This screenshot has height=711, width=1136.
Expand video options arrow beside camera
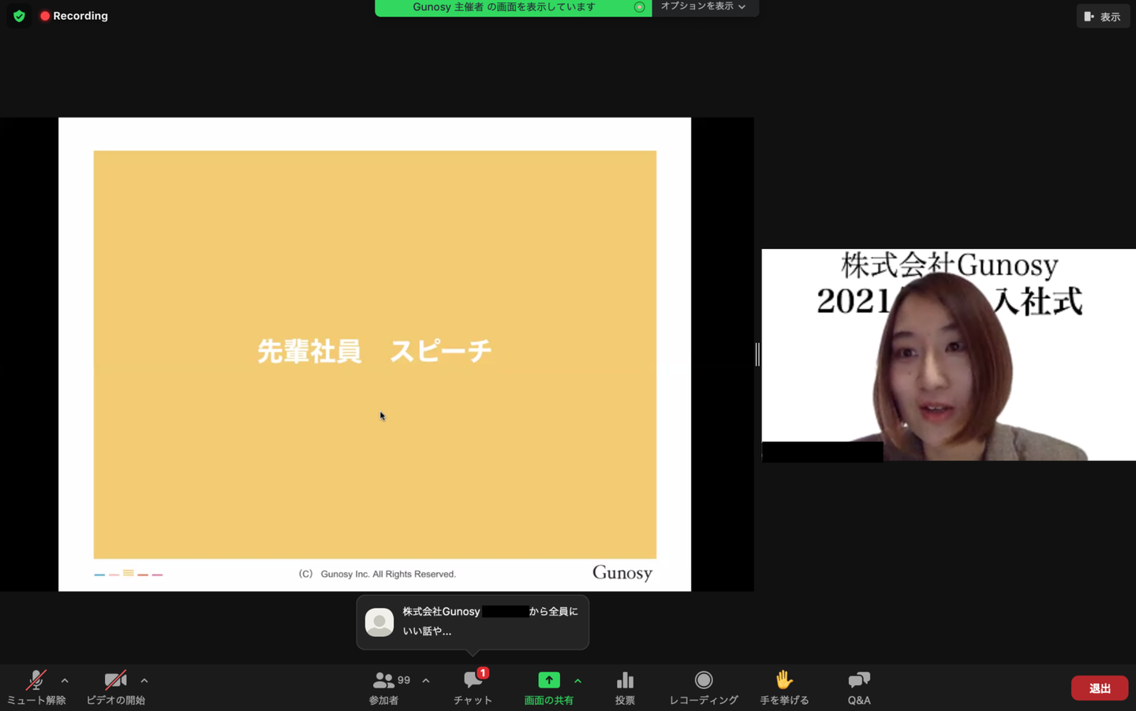pyautogui.click(x=144, y=680)
